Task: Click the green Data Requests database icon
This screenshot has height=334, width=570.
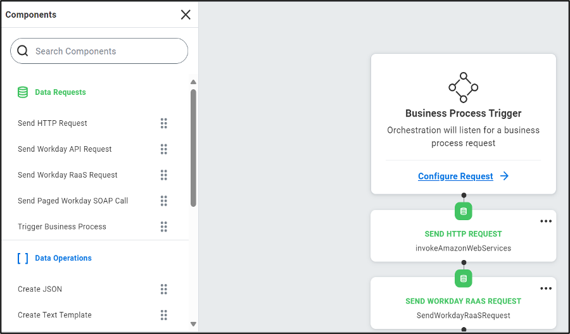Action: [x=23, y=92]
